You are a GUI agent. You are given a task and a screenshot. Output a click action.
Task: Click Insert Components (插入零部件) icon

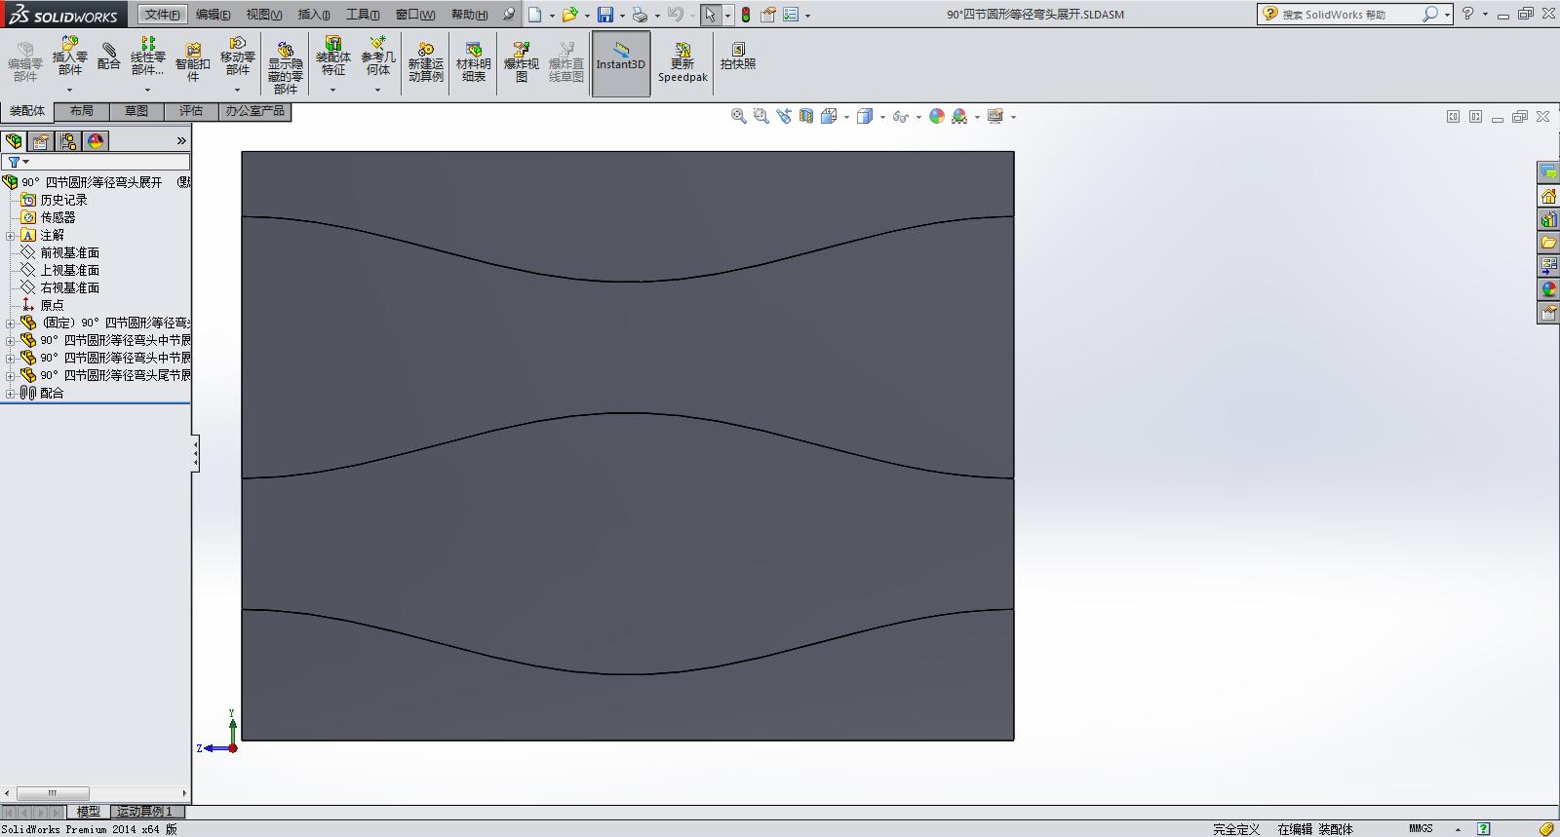pos(69,57)
